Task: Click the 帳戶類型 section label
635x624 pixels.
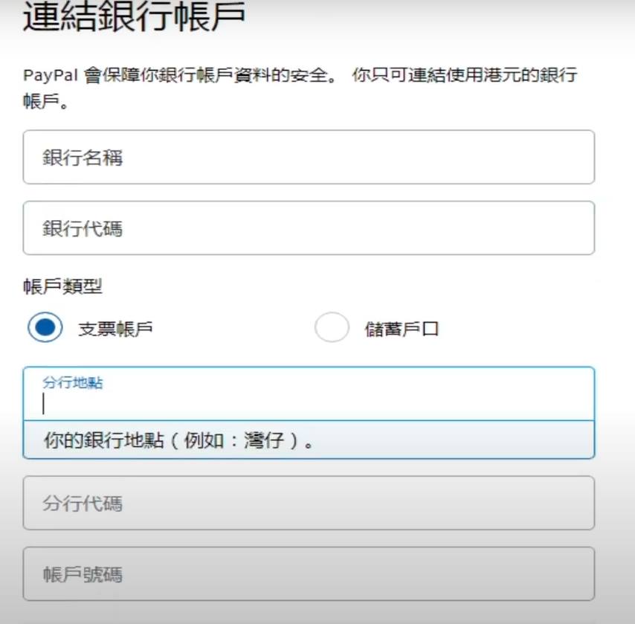Action: (x=62, y=286)
